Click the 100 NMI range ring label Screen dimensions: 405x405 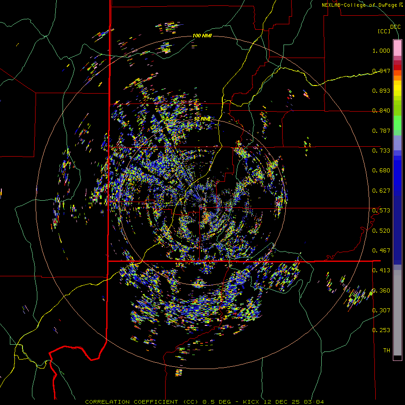(x=202, y=36)
